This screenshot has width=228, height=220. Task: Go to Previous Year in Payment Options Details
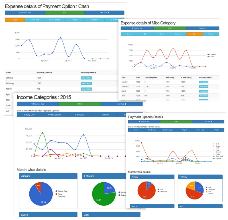click(144, 122)
